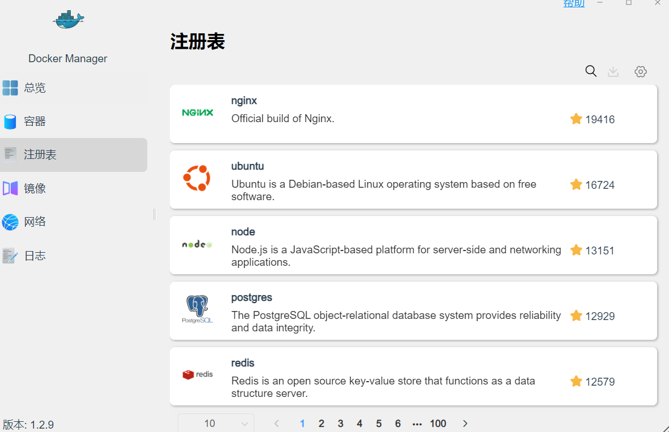Jump to page 2

[321, 424]
